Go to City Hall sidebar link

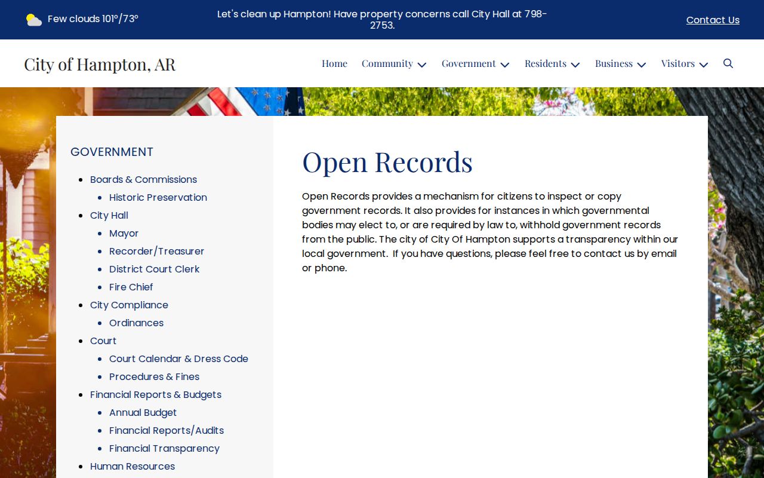click(109, 215)
